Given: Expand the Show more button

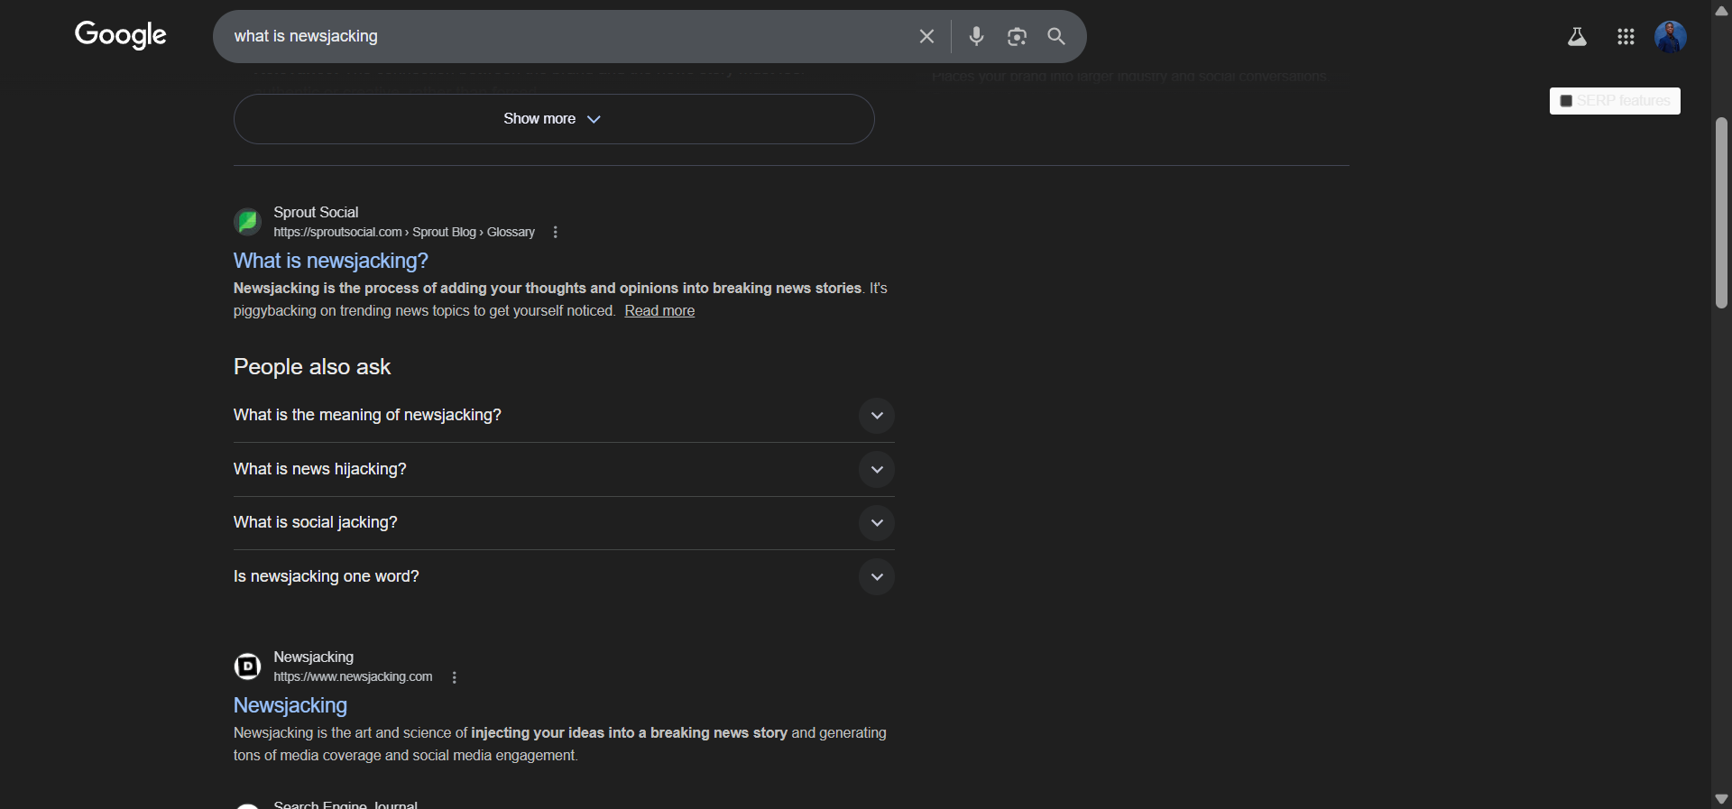Looking at the screenshot, I should pyautogui.click(x=554, y=119).
